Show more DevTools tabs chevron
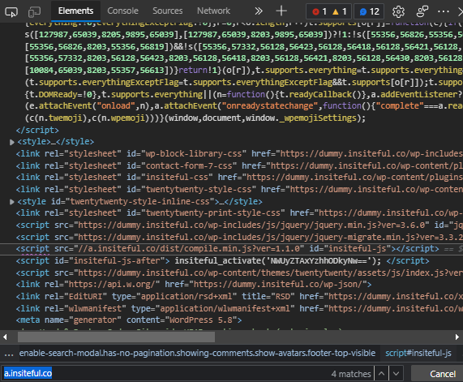The width and height of the screenshot is (463, 382). point(259,11)
